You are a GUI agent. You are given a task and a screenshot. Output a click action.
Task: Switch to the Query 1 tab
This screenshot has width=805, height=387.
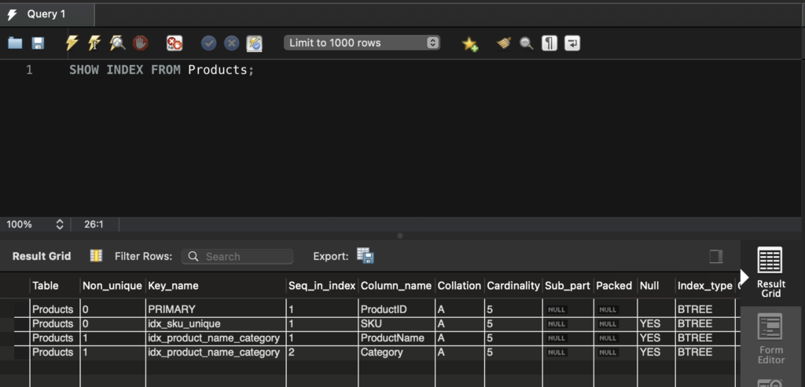46,14
